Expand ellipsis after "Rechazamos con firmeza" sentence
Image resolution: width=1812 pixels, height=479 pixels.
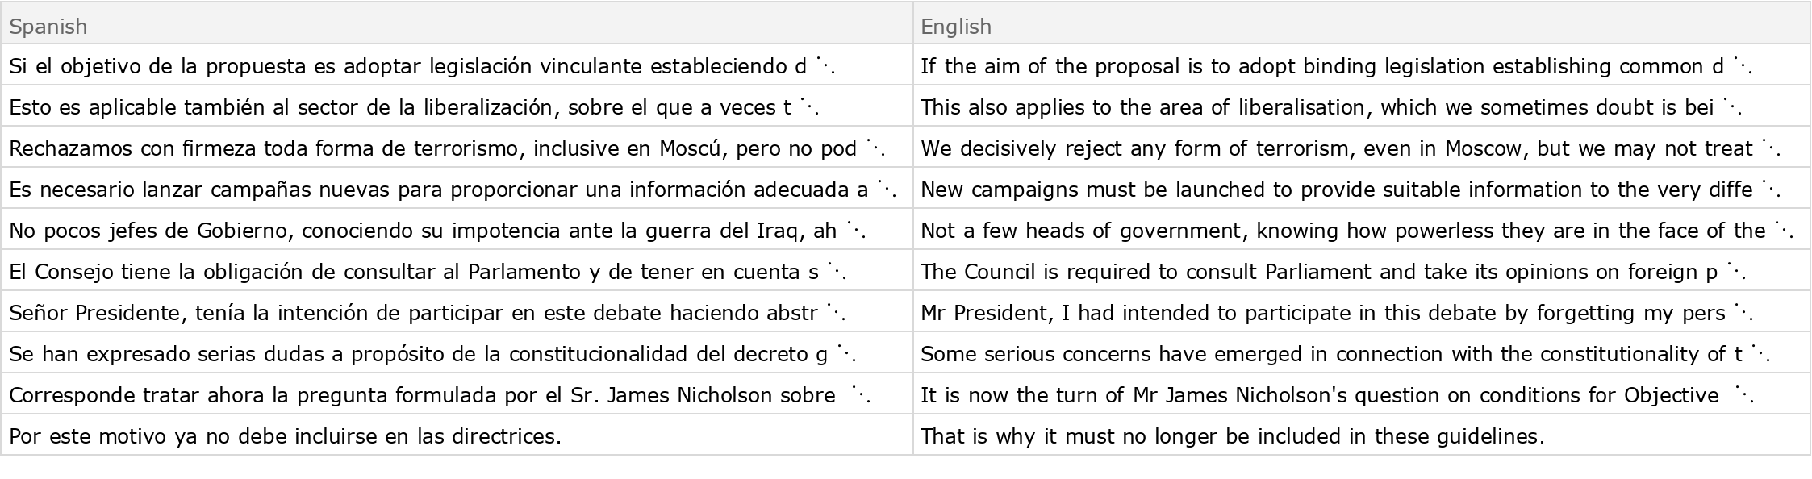(875, 148)
